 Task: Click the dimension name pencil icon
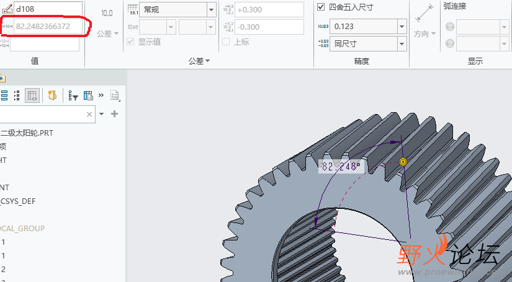coord(7,9)
